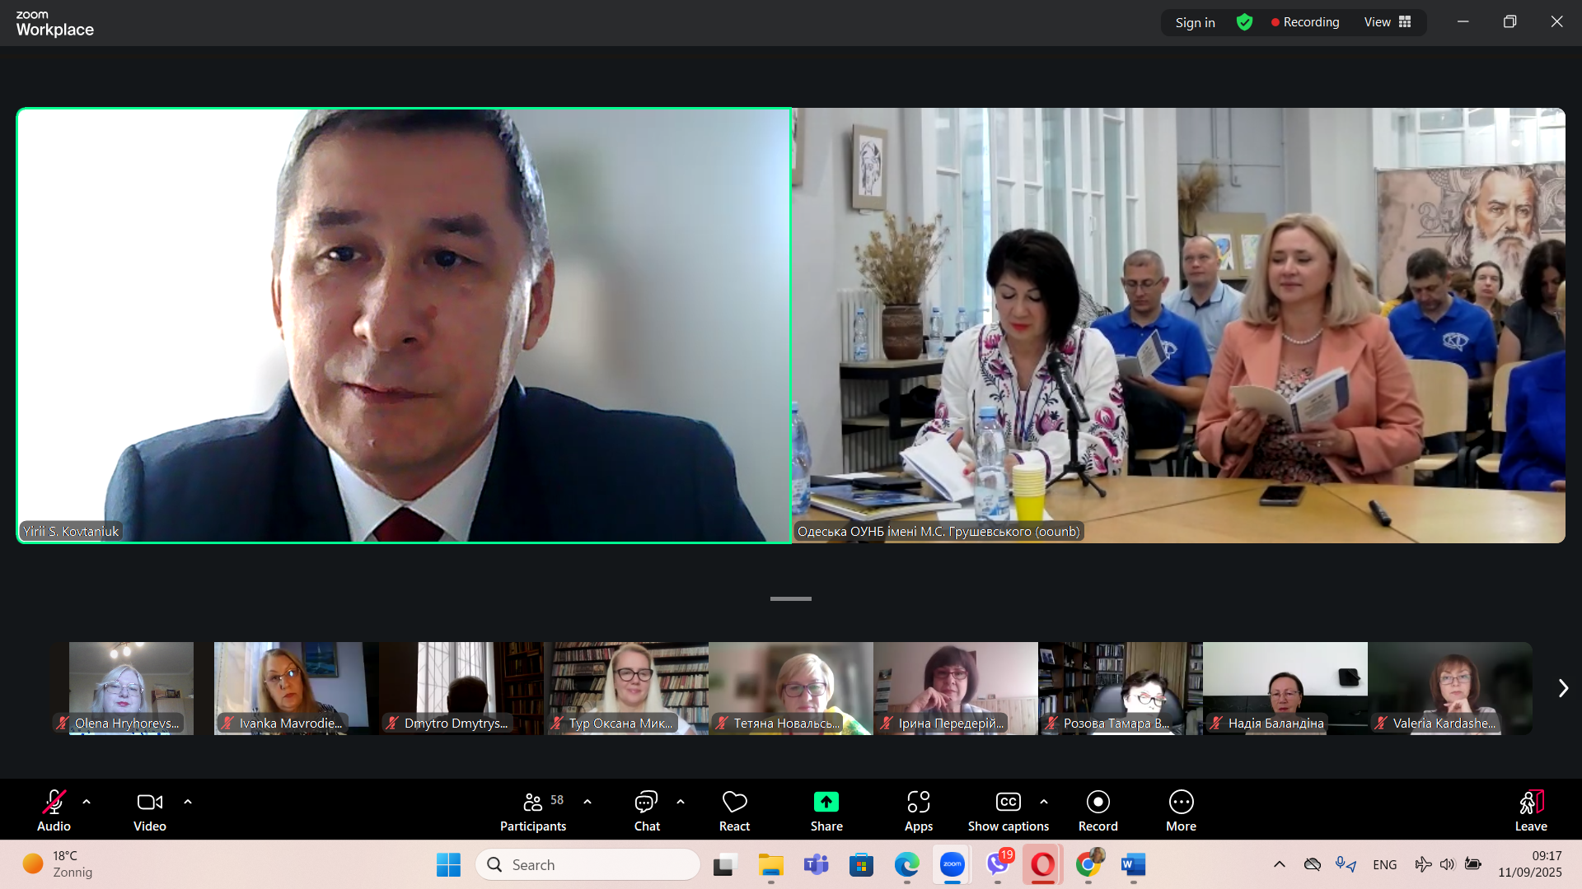This screenshot has width=1582, height=889.
Task: Click the Leave meeting icon
Action: click(x=1530, y=803)
